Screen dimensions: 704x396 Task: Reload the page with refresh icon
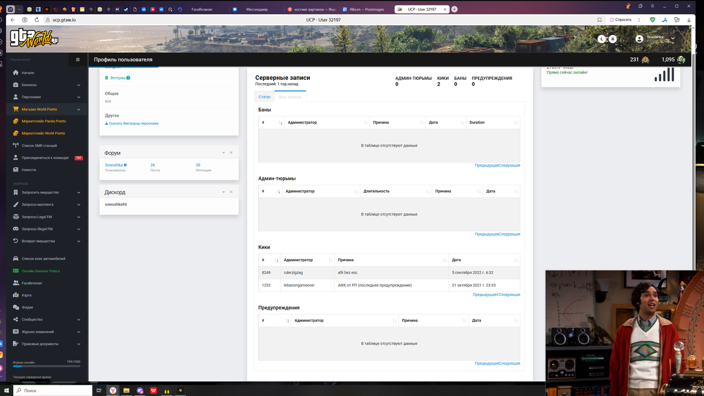click(x=36, y=20)
